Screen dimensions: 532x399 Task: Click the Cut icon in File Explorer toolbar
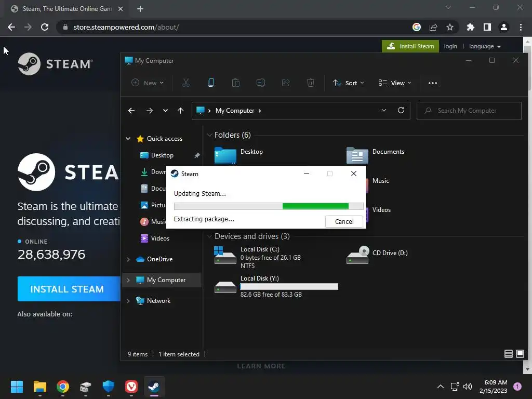click(185, 83)
